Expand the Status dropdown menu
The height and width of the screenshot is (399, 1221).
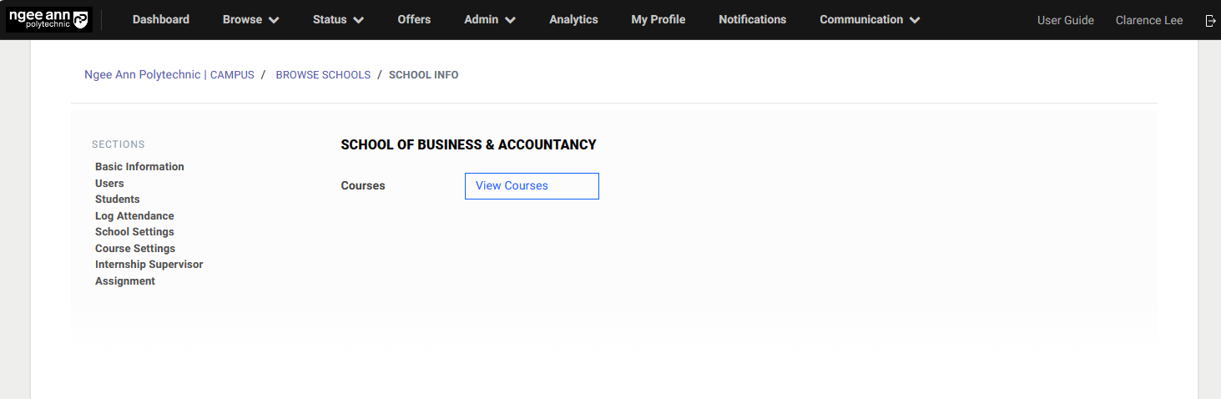[338, 19]
